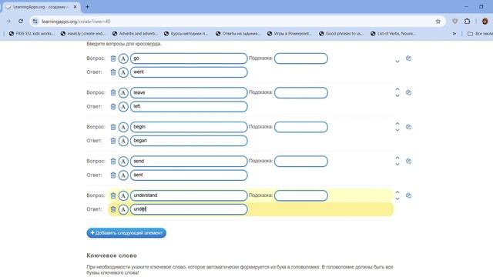Focus the answer field containing 'began'
Image resolution: width=493 pixels, height=277 pixels.
click(189, 141)
